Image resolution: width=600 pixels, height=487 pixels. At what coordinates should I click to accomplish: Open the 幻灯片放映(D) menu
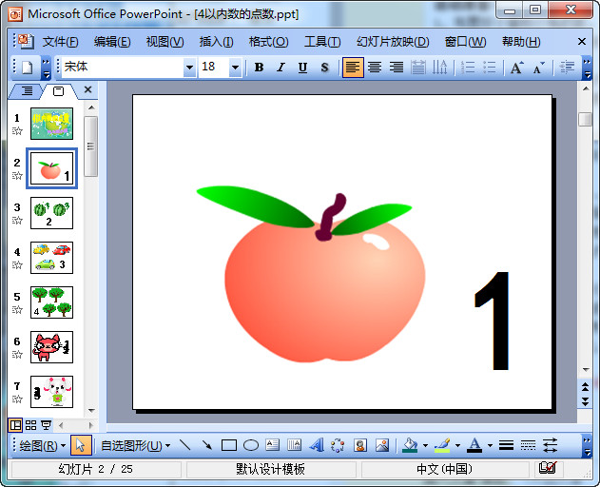pyautogui.click(x=393, y=41)
